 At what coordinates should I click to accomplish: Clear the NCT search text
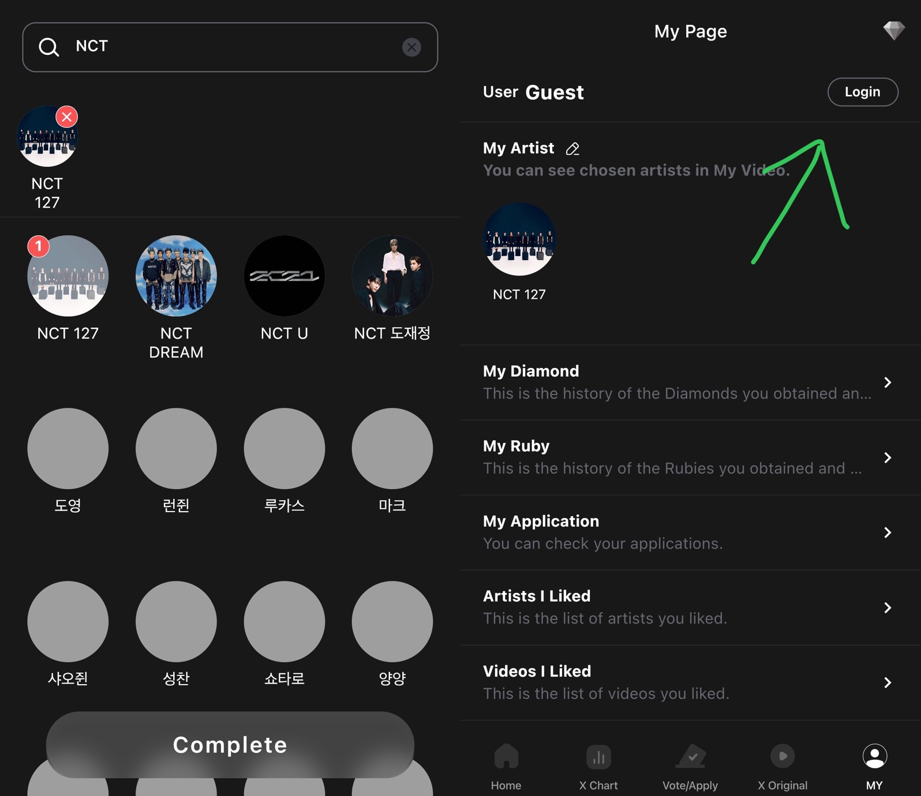click(x=411, y=47)
